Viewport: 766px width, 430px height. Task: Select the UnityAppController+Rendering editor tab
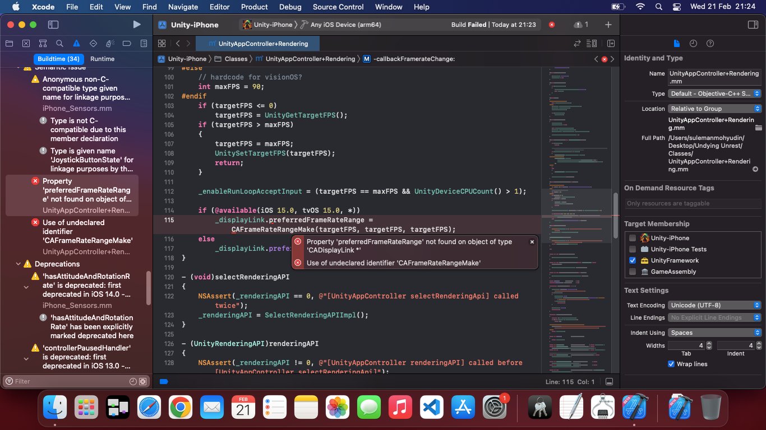pyautogui.click(x=258, y=44)
